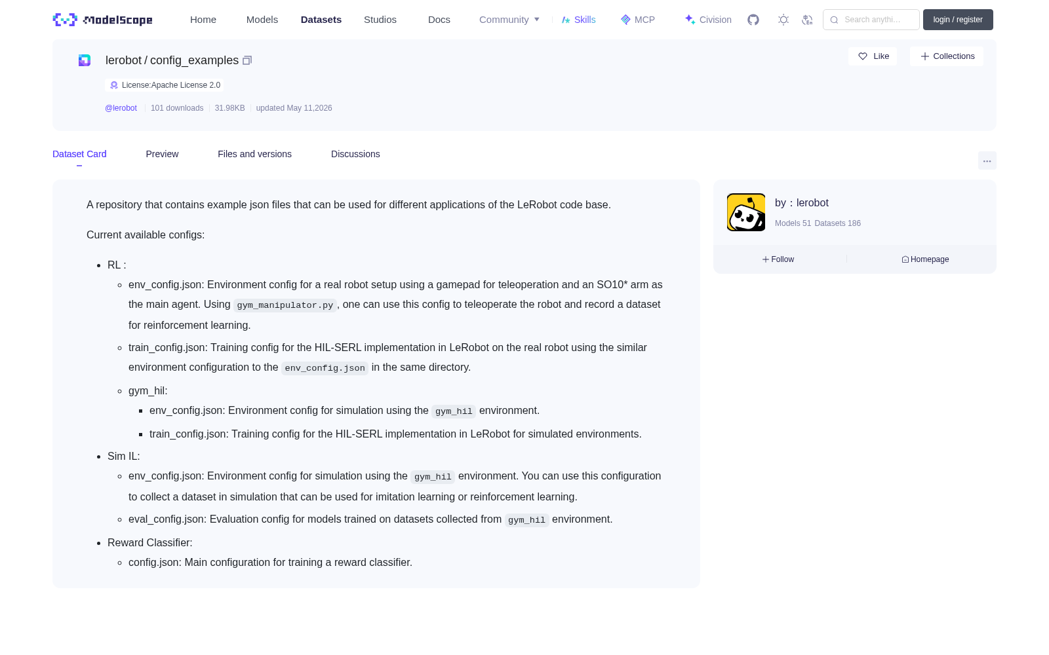Toggle the light/dark theme sun icon
Screen dimensions: 1049x655
[783, 20]
